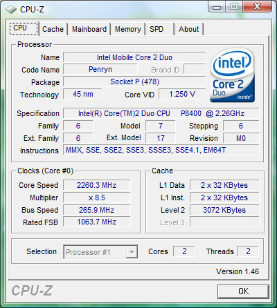The image size is (277, 308).
Task: Click the Instructions field listing MMX, SSE
Action: click(x=161, y=151)
